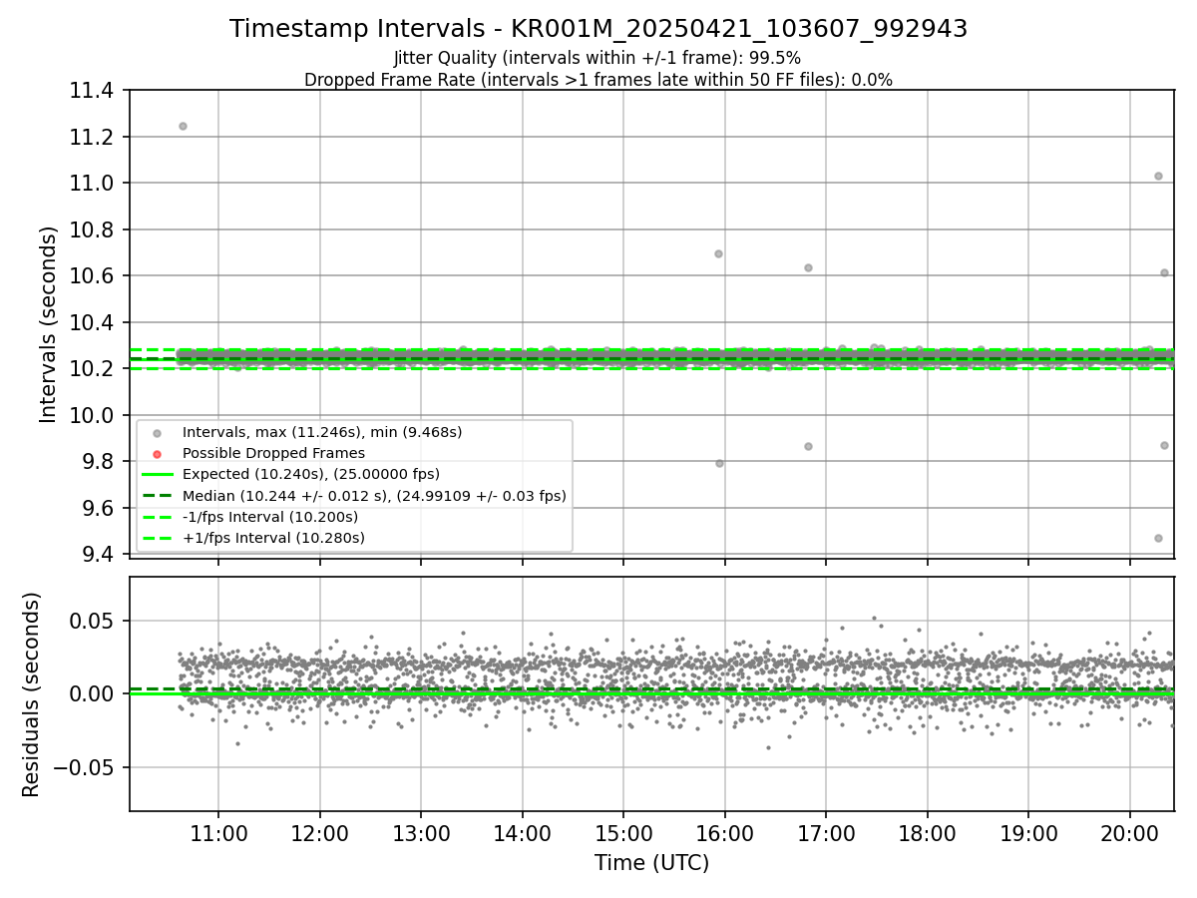Click the x-axis tick label '17:00'
1197x898 pixels.
coord(826,832)
